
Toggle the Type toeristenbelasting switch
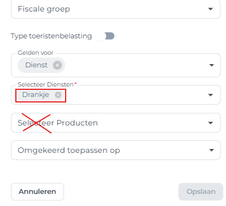[x=106, y=36]
